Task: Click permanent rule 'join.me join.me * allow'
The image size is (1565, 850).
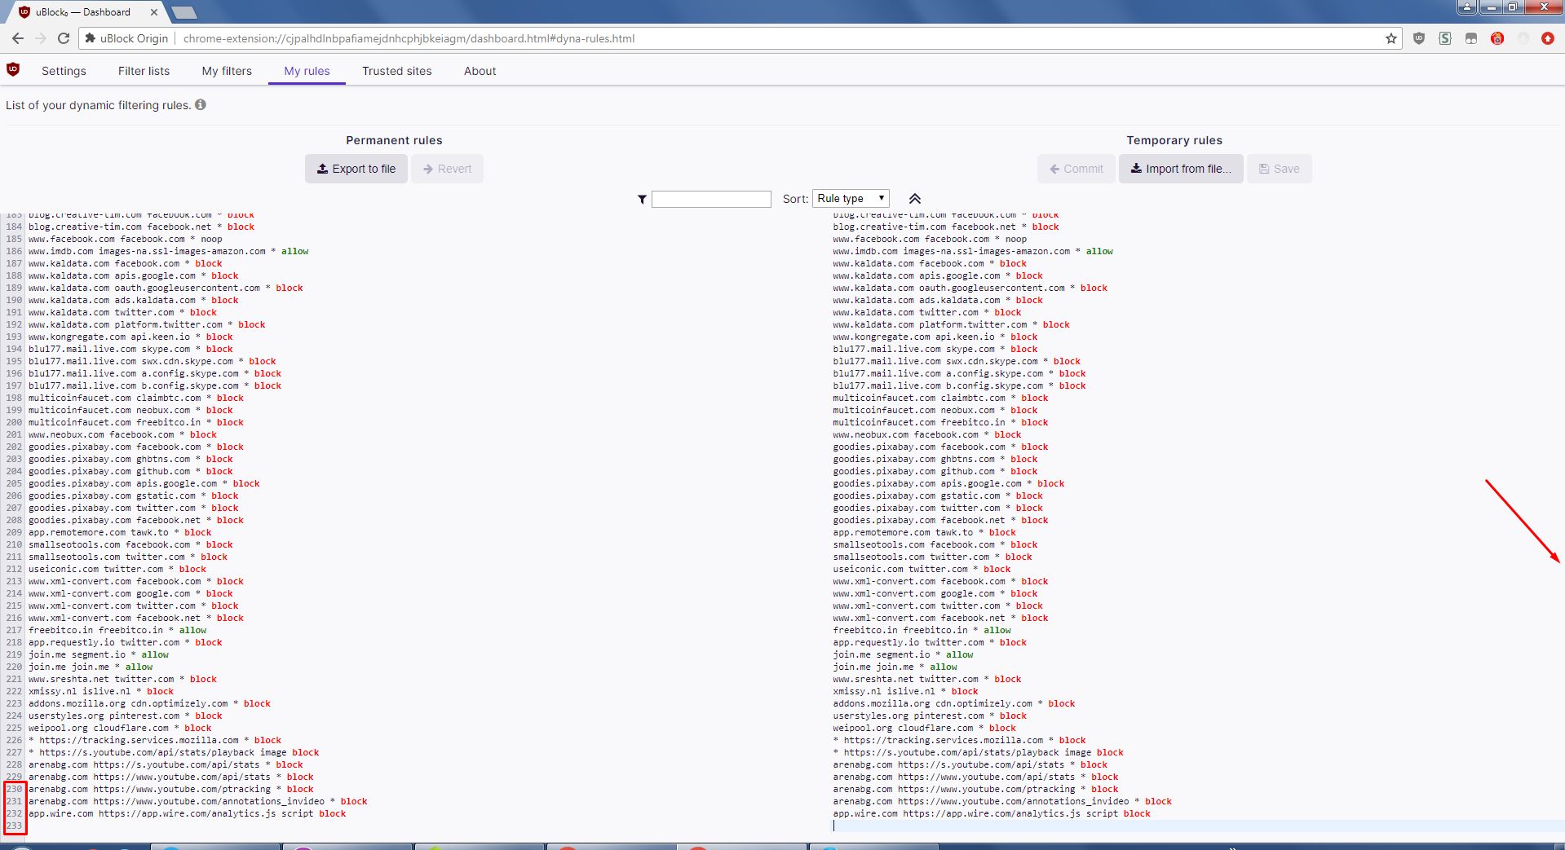Action: pos(91,667)
